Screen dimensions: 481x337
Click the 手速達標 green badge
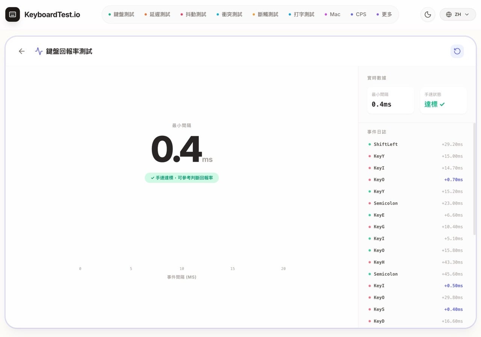pos(182,178)
